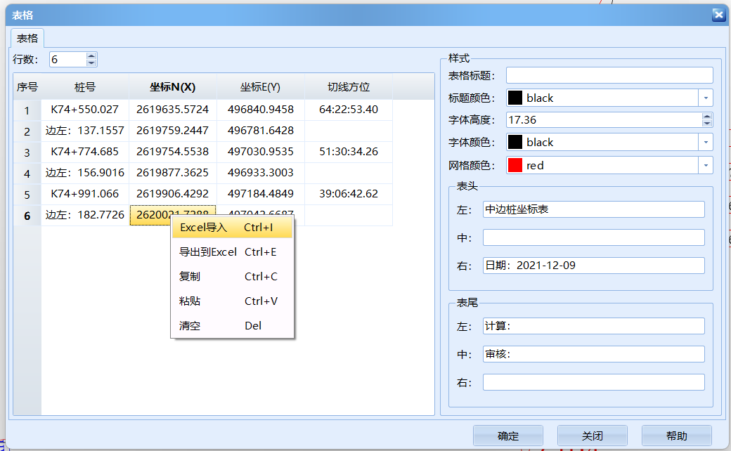Image resolution: width=731 pixels, height=451 pixels.
Task: Open the 网格颜色 dropdown
Action: point(706,165)
